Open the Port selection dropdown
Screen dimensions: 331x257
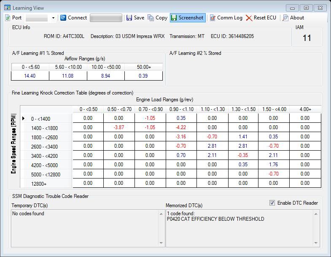tap(53, 18)
